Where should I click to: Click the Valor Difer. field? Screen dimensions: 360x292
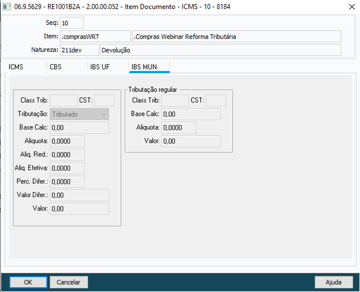coord(79,195)
